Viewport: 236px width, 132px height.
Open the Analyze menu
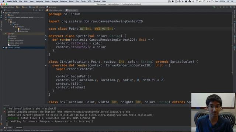[55, 1]
